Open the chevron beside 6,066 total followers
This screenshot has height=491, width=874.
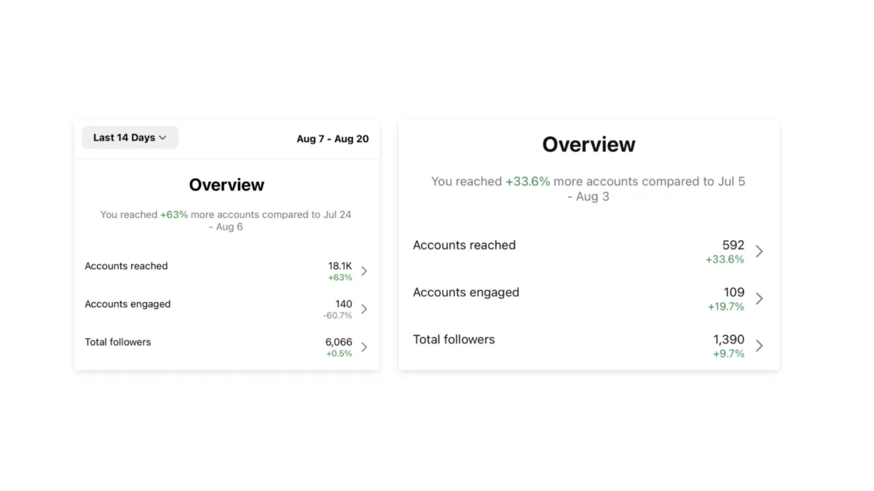pyautogui.click(x=364, y=347)
